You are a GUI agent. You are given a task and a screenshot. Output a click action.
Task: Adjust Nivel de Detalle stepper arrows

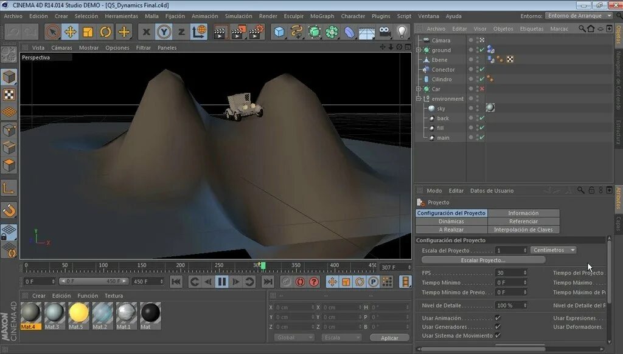(x=525, y=305)
